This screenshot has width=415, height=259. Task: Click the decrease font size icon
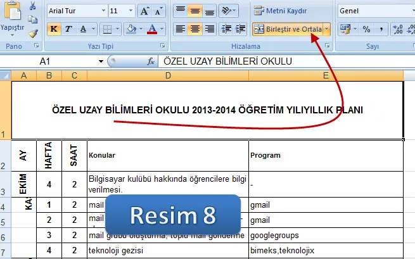click(159, 11)
